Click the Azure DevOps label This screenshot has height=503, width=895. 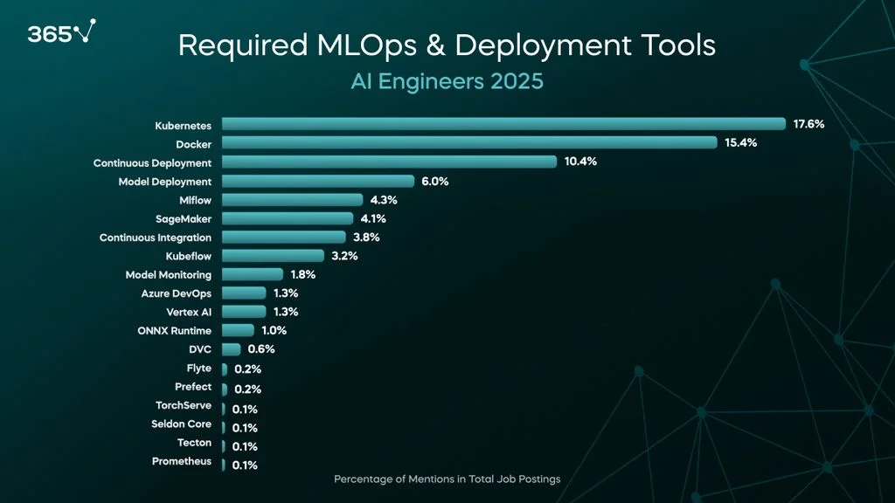(x=176, y=293)
